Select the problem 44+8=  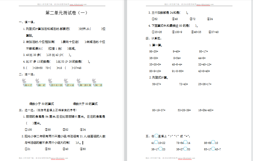(x=202, y=58)
